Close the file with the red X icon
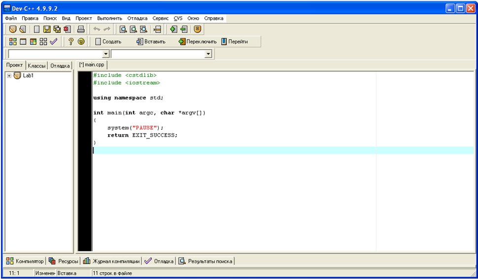Screen dimensions: 478x279 click(67, 29)
